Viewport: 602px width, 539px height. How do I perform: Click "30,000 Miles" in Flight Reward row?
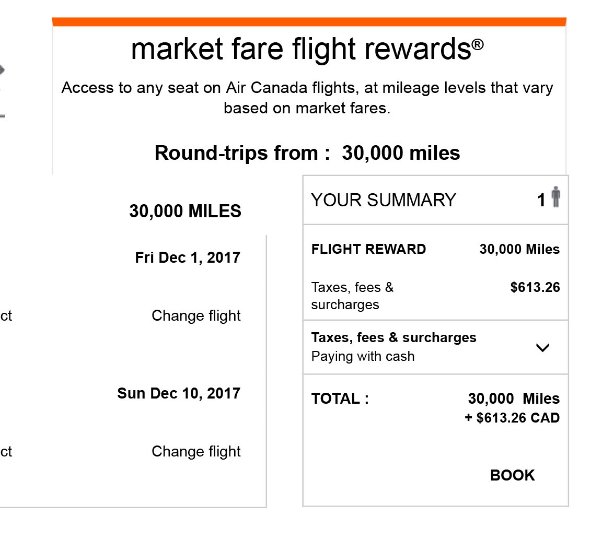519,249
